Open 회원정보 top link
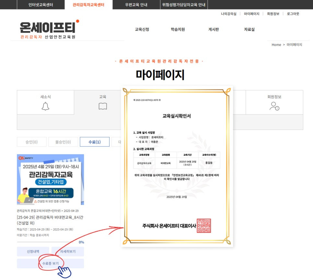 pos(273,14)
